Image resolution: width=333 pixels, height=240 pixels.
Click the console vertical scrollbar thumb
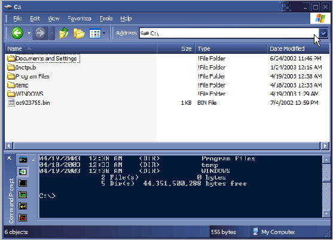tap(326, 172)
